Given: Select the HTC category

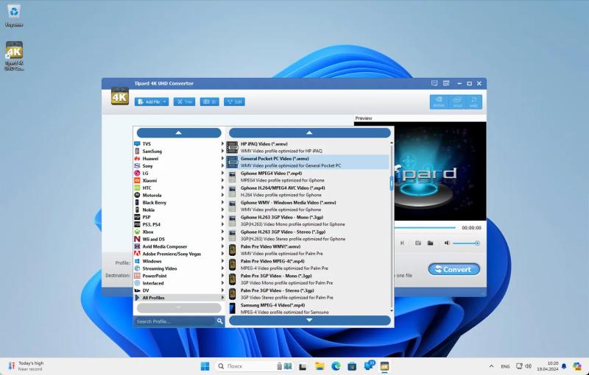Looking at the screenshot, I should pos(179,188).
